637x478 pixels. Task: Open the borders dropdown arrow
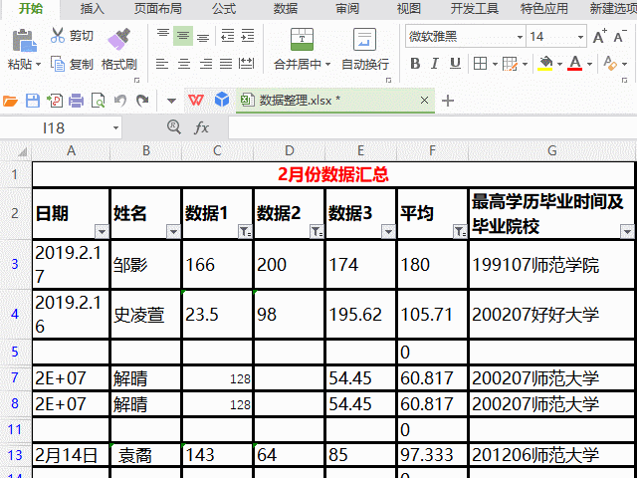point(495,64)
